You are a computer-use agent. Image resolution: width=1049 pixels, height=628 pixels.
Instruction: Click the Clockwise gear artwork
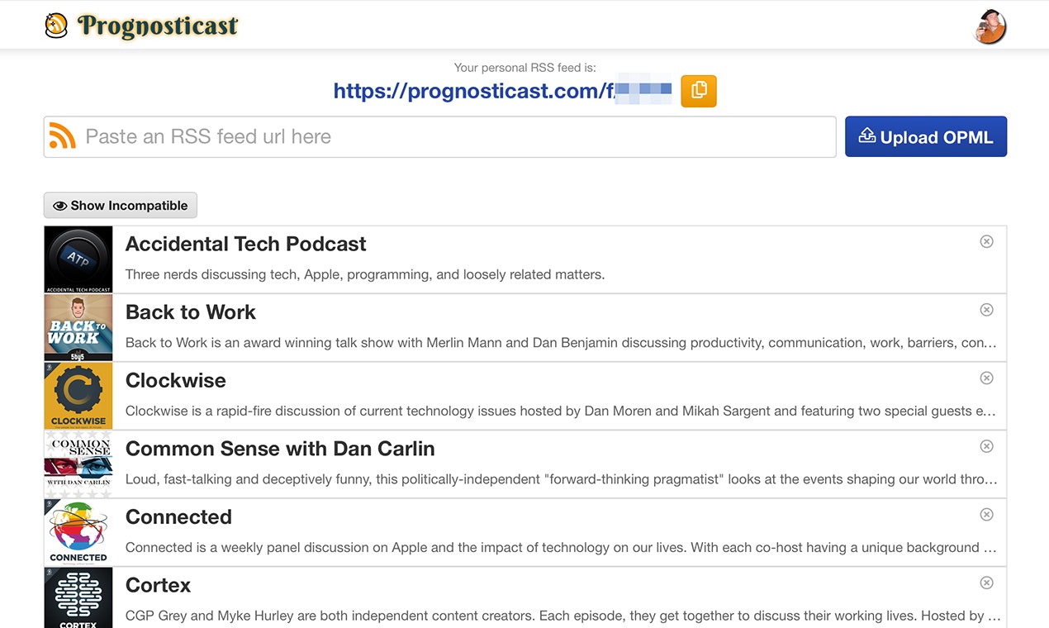[x=78, y=396]
